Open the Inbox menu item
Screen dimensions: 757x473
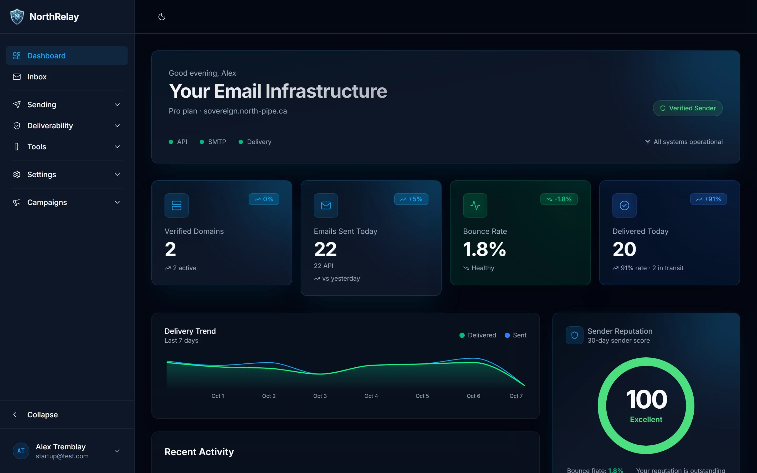pos(67,77)
